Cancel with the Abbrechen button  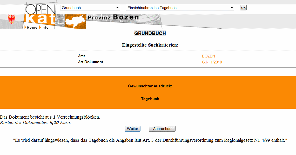pyautogui.click(x=162, y=129)
